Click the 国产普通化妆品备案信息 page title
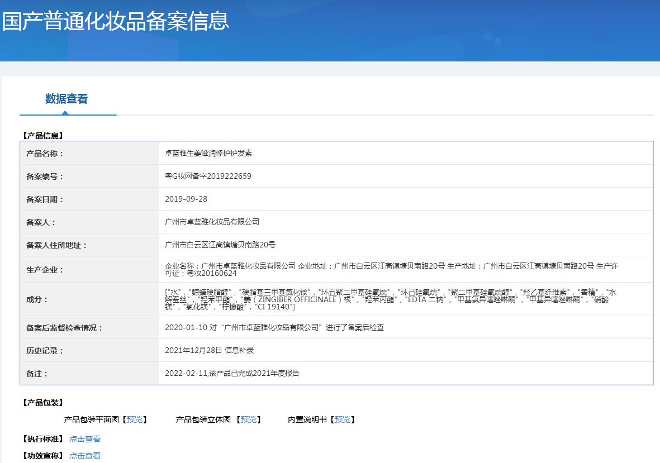This screenshot has width=660, height=463. [116, 21]
